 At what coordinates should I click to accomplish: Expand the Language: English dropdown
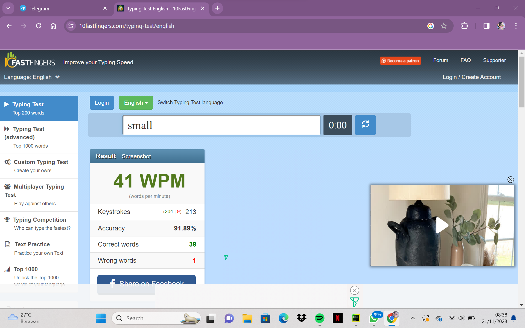coord(32,77)
